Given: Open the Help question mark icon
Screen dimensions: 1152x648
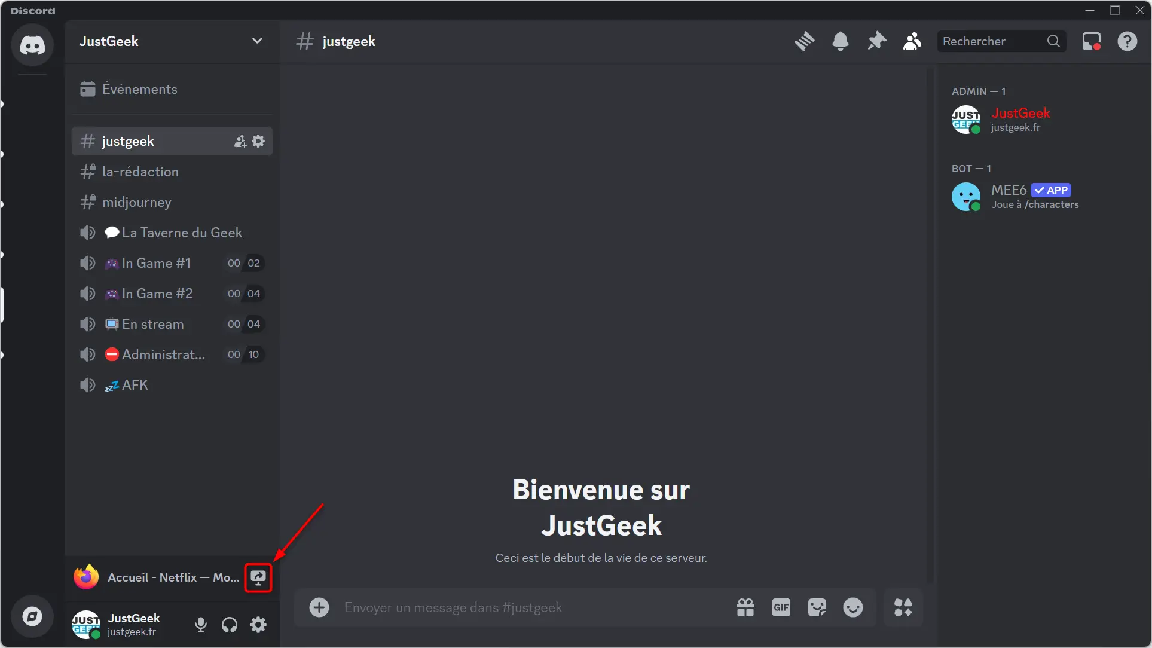Looking at the screenshot, I should click(x=1127, y=41).
